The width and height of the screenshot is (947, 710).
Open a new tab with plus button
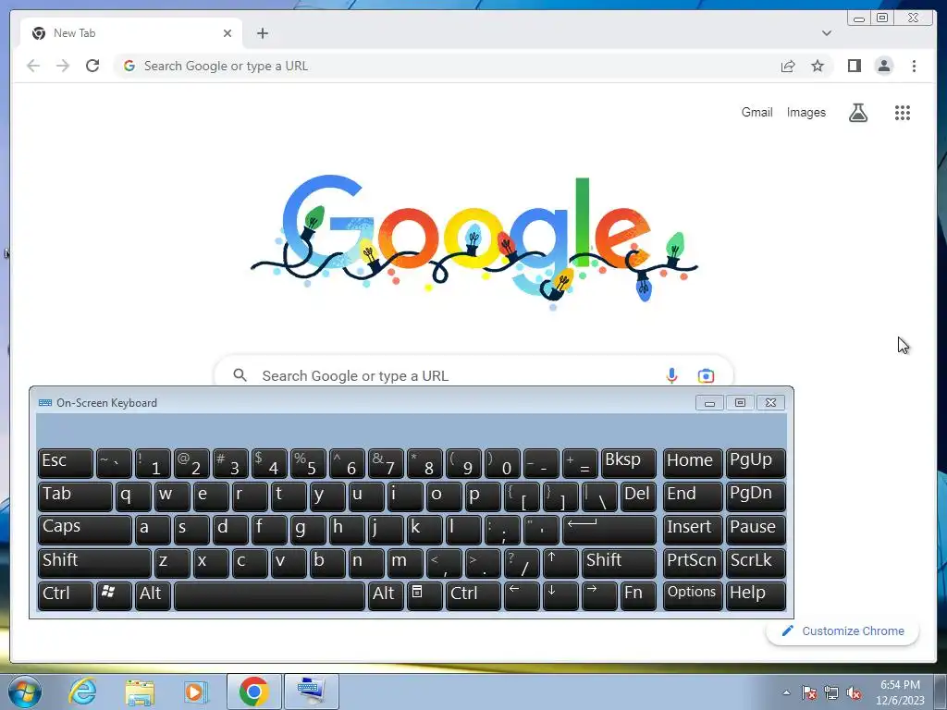coord(262,33)
